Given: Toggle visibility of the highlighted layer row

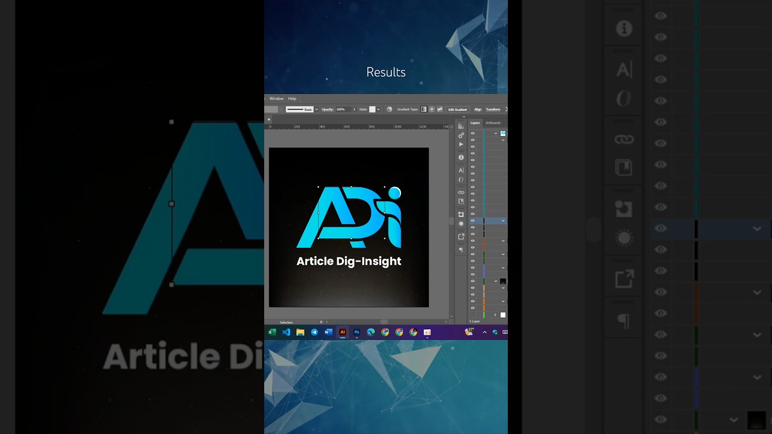Looking at the screenshot, I should click(473, 221).
